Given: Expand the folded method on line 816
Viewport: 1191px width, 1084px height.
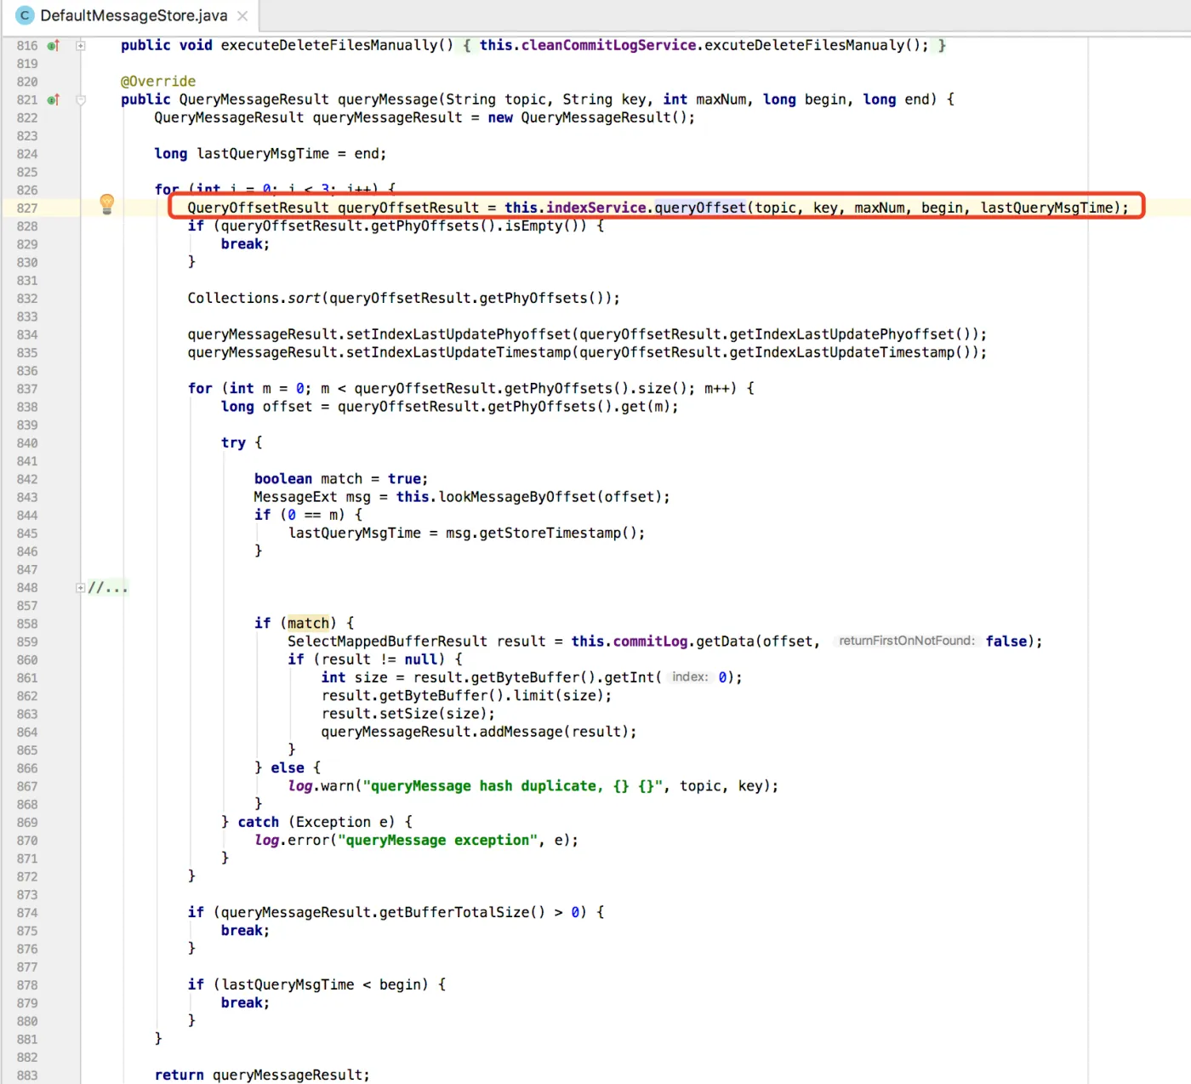Looking at the screenshot, I should (81, 45).
